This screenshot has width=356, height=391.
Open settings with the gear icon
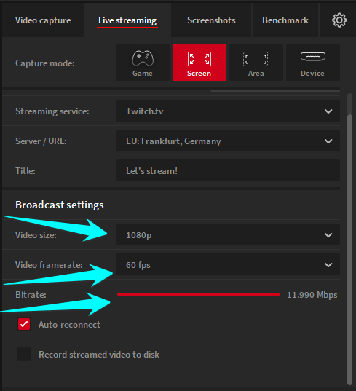pos(339,20)
